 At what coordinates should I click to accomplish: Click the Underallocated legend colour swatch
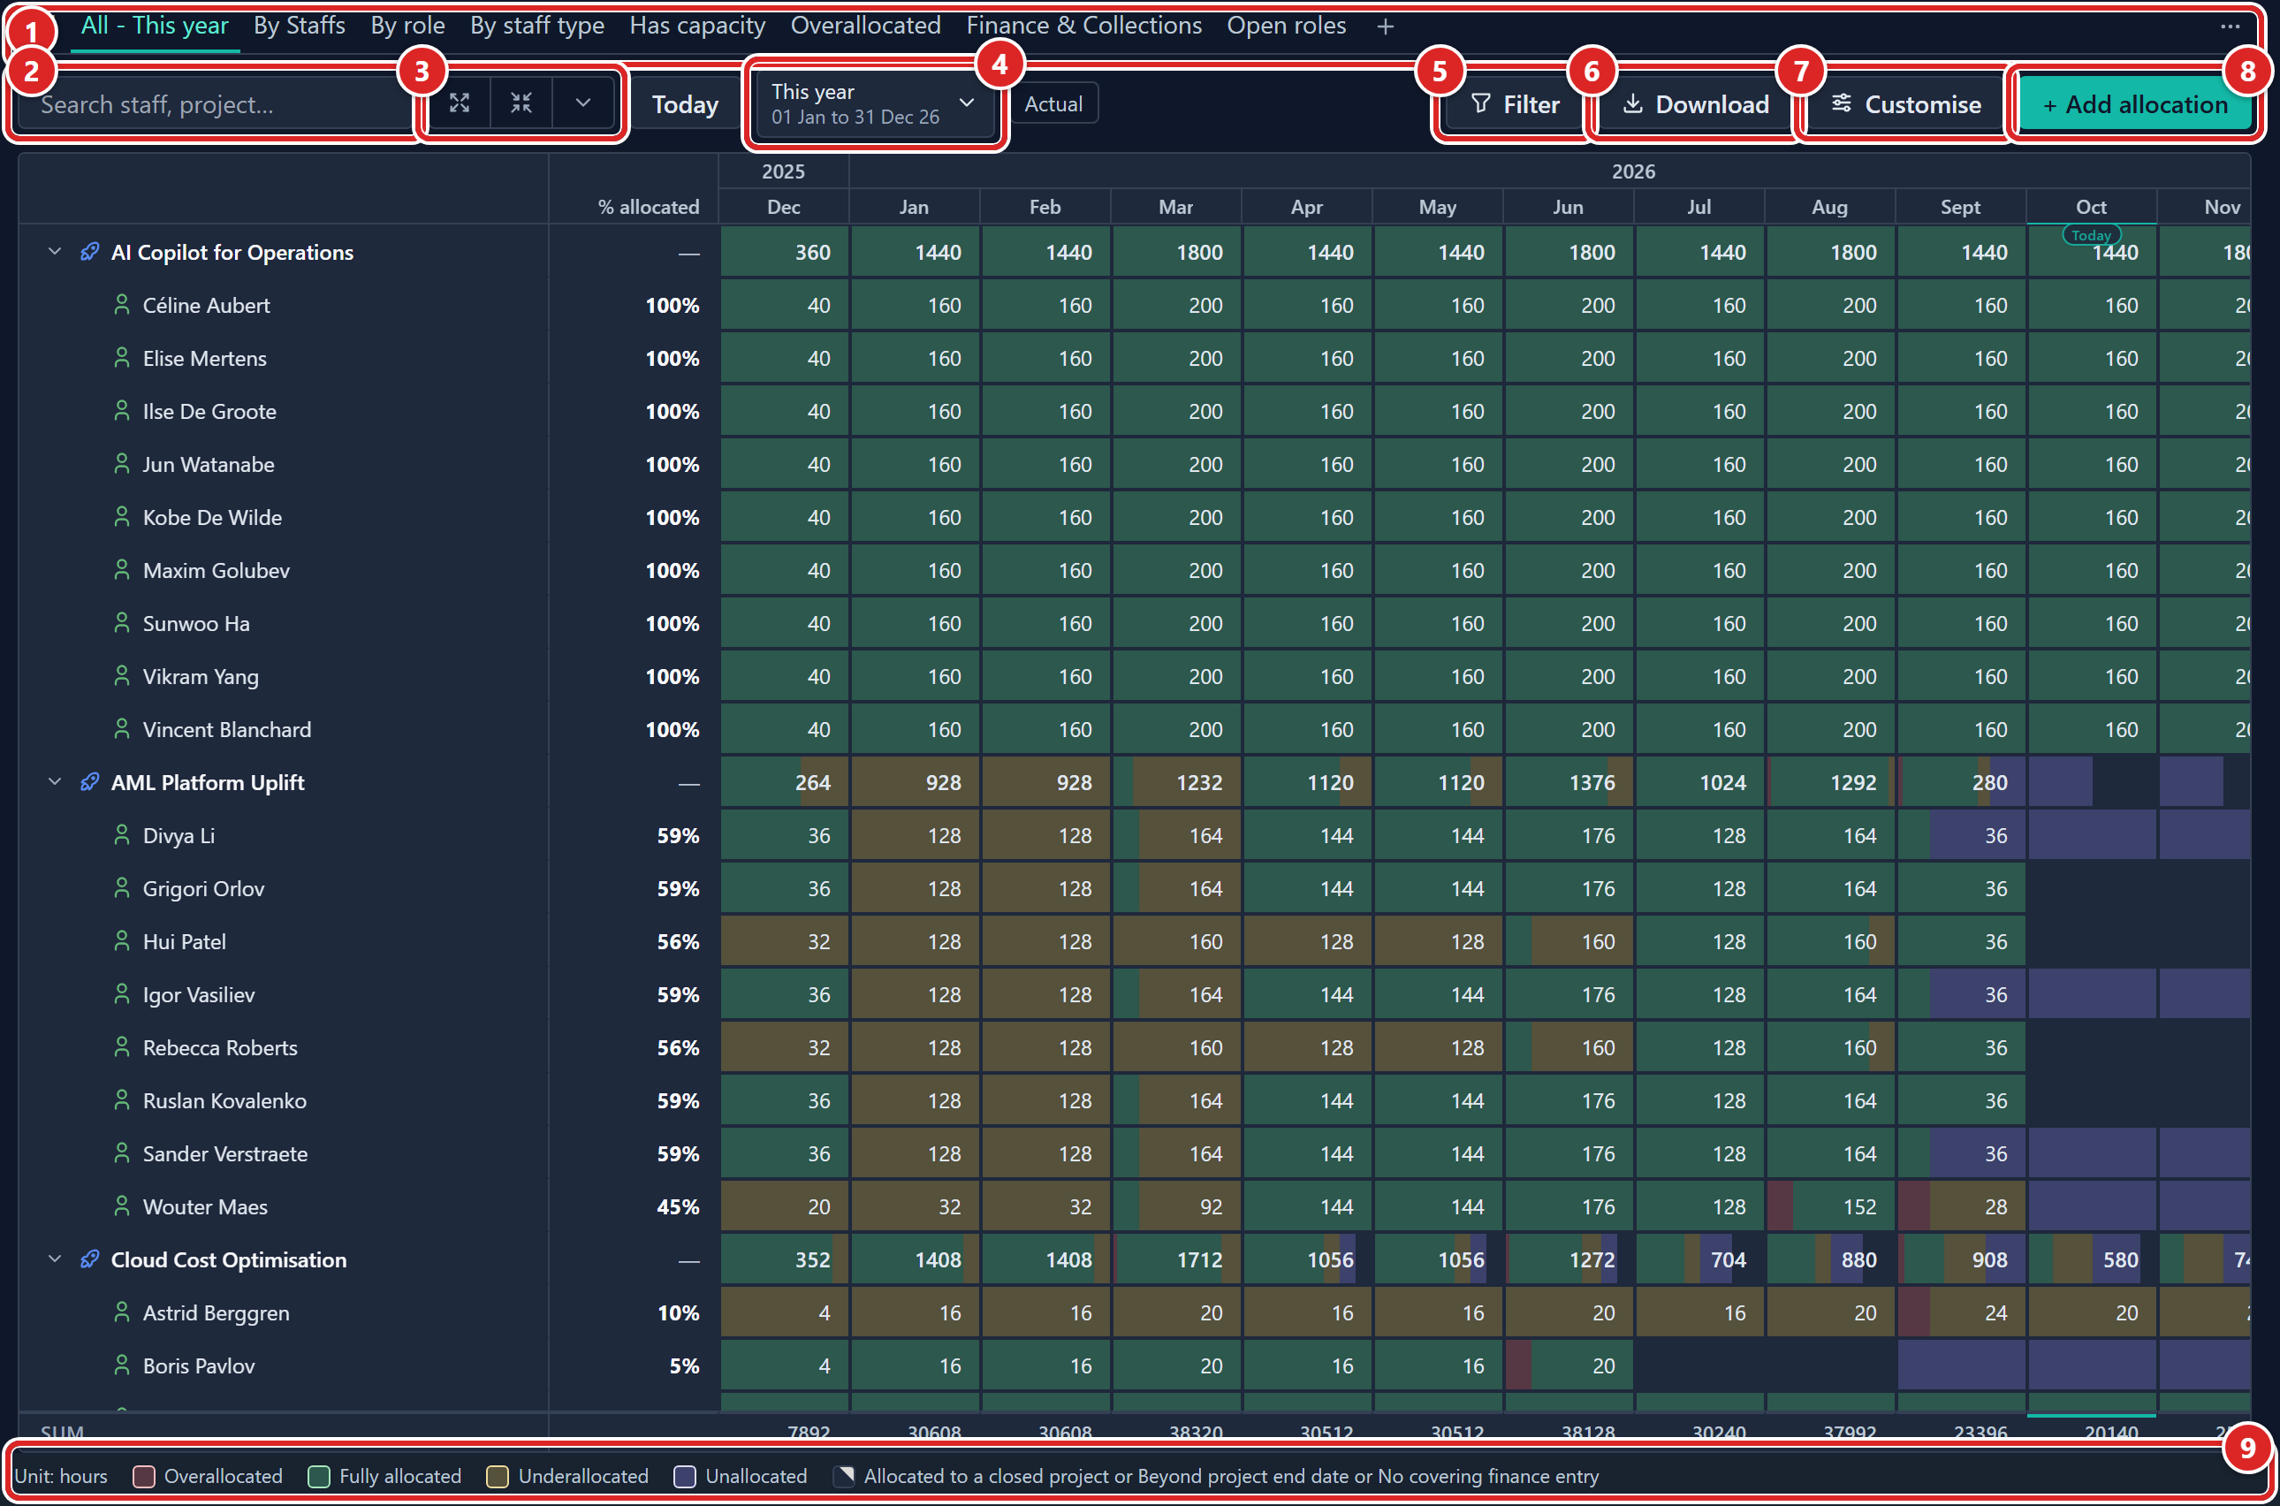[498, 1476]
